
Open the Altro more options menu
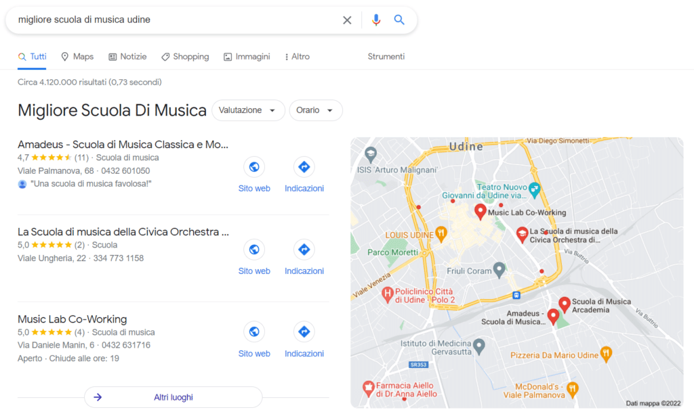[x=297, y=57]
